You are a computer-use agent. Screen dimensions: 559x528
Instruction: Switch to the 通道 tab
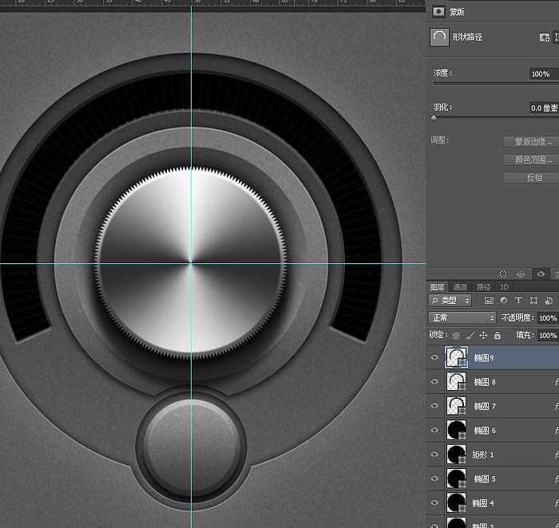tap(460, 287)
